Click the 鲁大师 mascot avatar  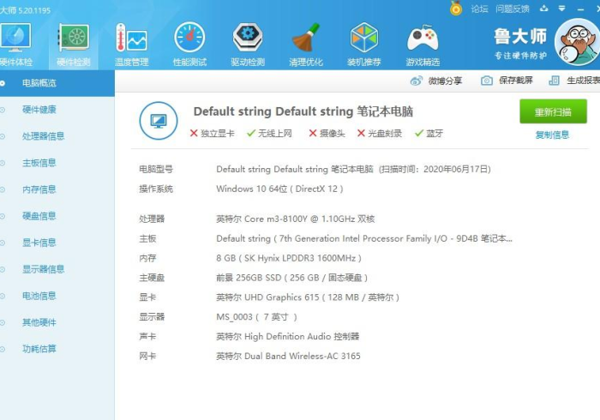pos(579,42)
